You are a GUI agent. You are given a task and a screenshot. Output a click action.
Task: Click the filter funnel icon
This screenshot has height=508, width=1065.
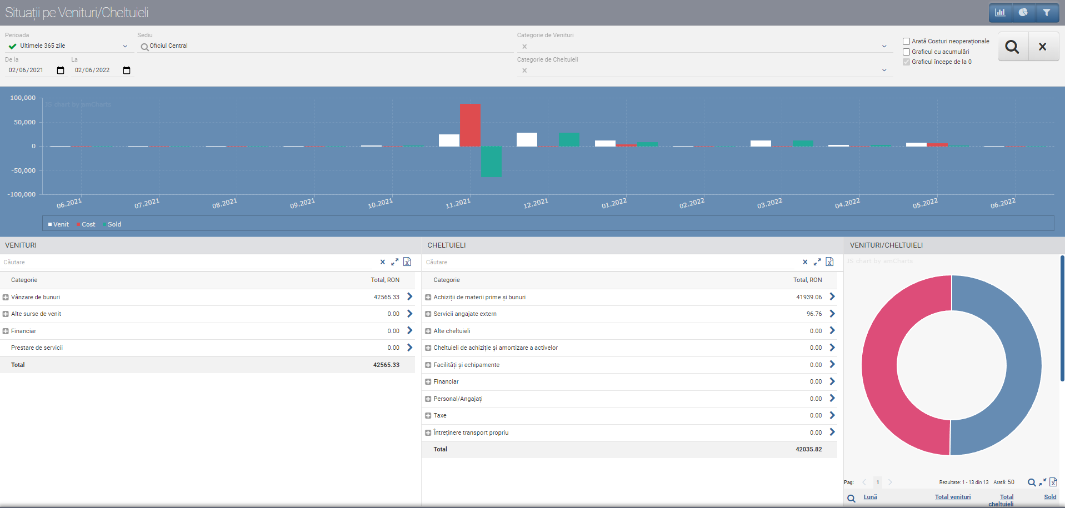click(1046, 12)
